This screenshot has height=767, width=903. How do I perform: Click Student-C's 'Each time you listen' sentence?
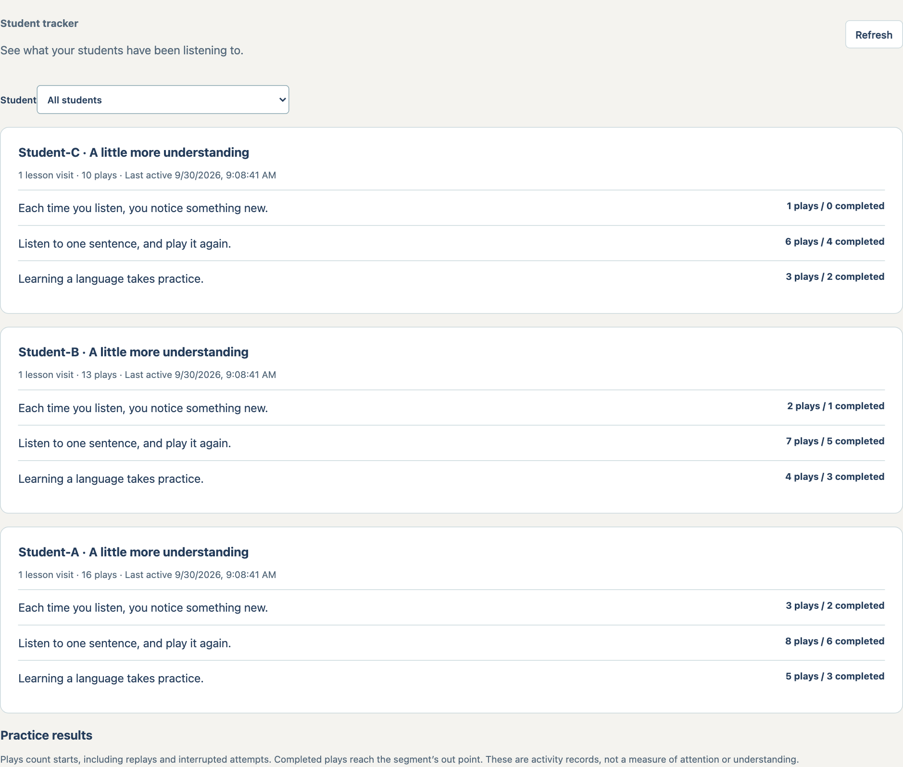point(143,208)
